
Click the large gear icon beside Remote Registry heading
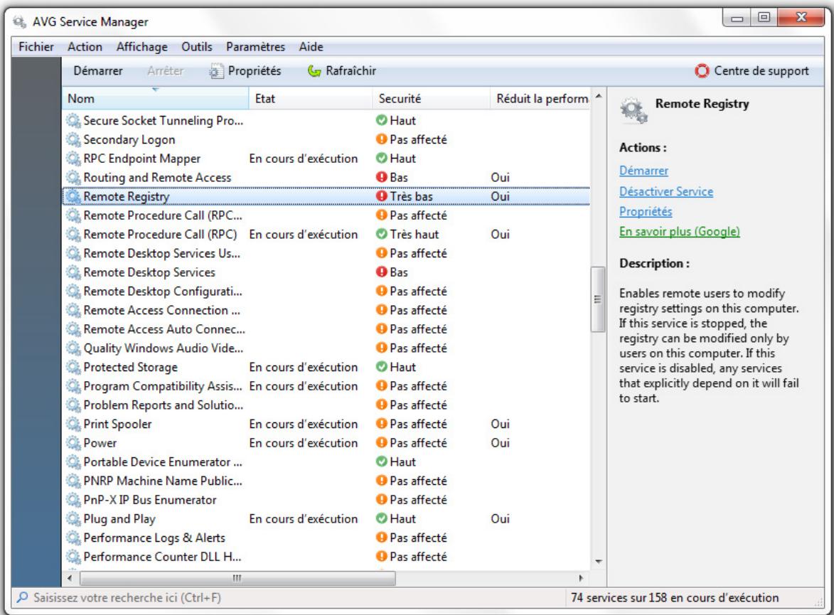633,111
